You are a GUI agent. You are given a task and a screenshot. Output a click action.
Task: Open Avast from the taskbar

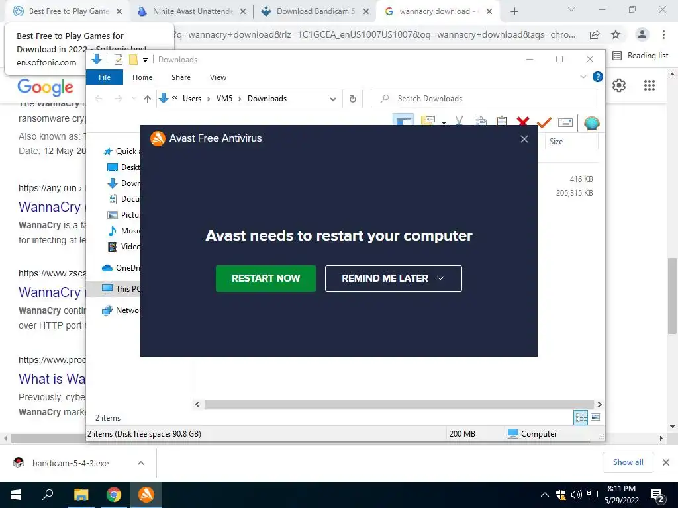tap(146, 495)
